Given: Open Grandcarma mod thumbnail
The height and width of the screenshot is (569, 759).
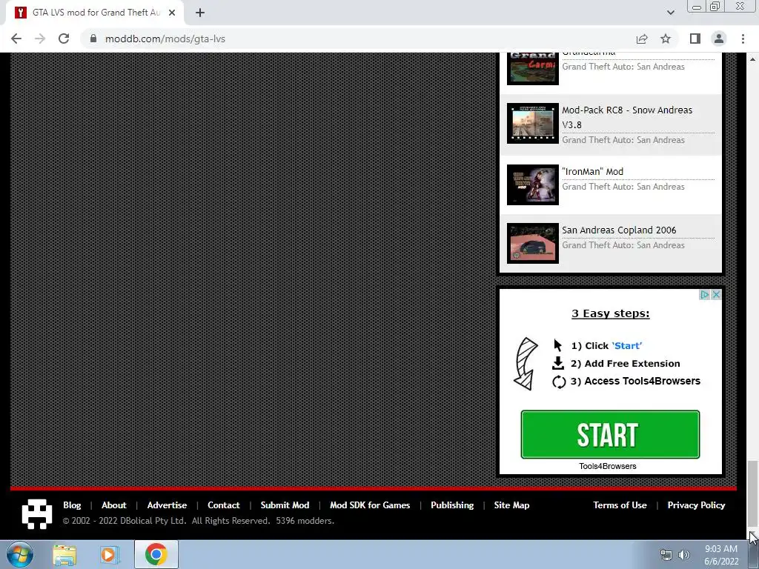Looking at the screenshot, I should coord(532,68).
